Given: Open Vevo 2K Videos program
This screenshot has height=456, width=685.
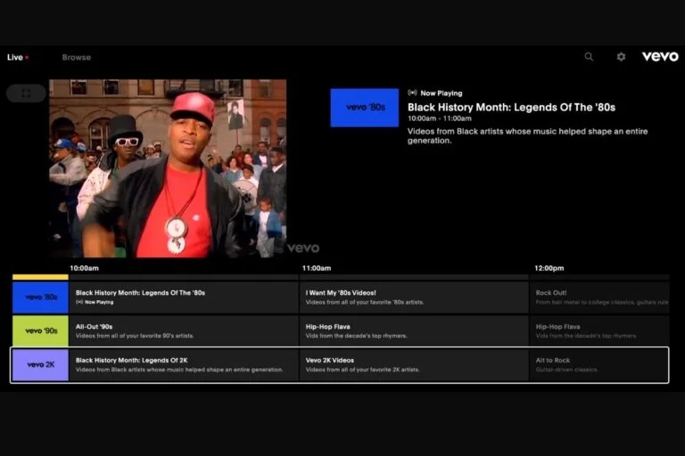Looking at the screenshot, I should (x=414, y=365).
